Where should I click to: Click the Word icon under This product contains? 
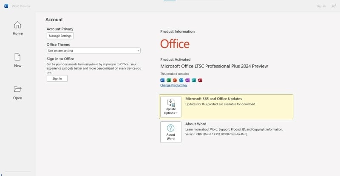coord(162,80)
